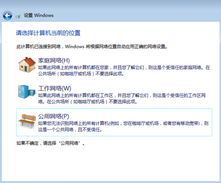The image size is (221, 183).
Task: Click public network description about 移动宽带
Action: [123, 127]
